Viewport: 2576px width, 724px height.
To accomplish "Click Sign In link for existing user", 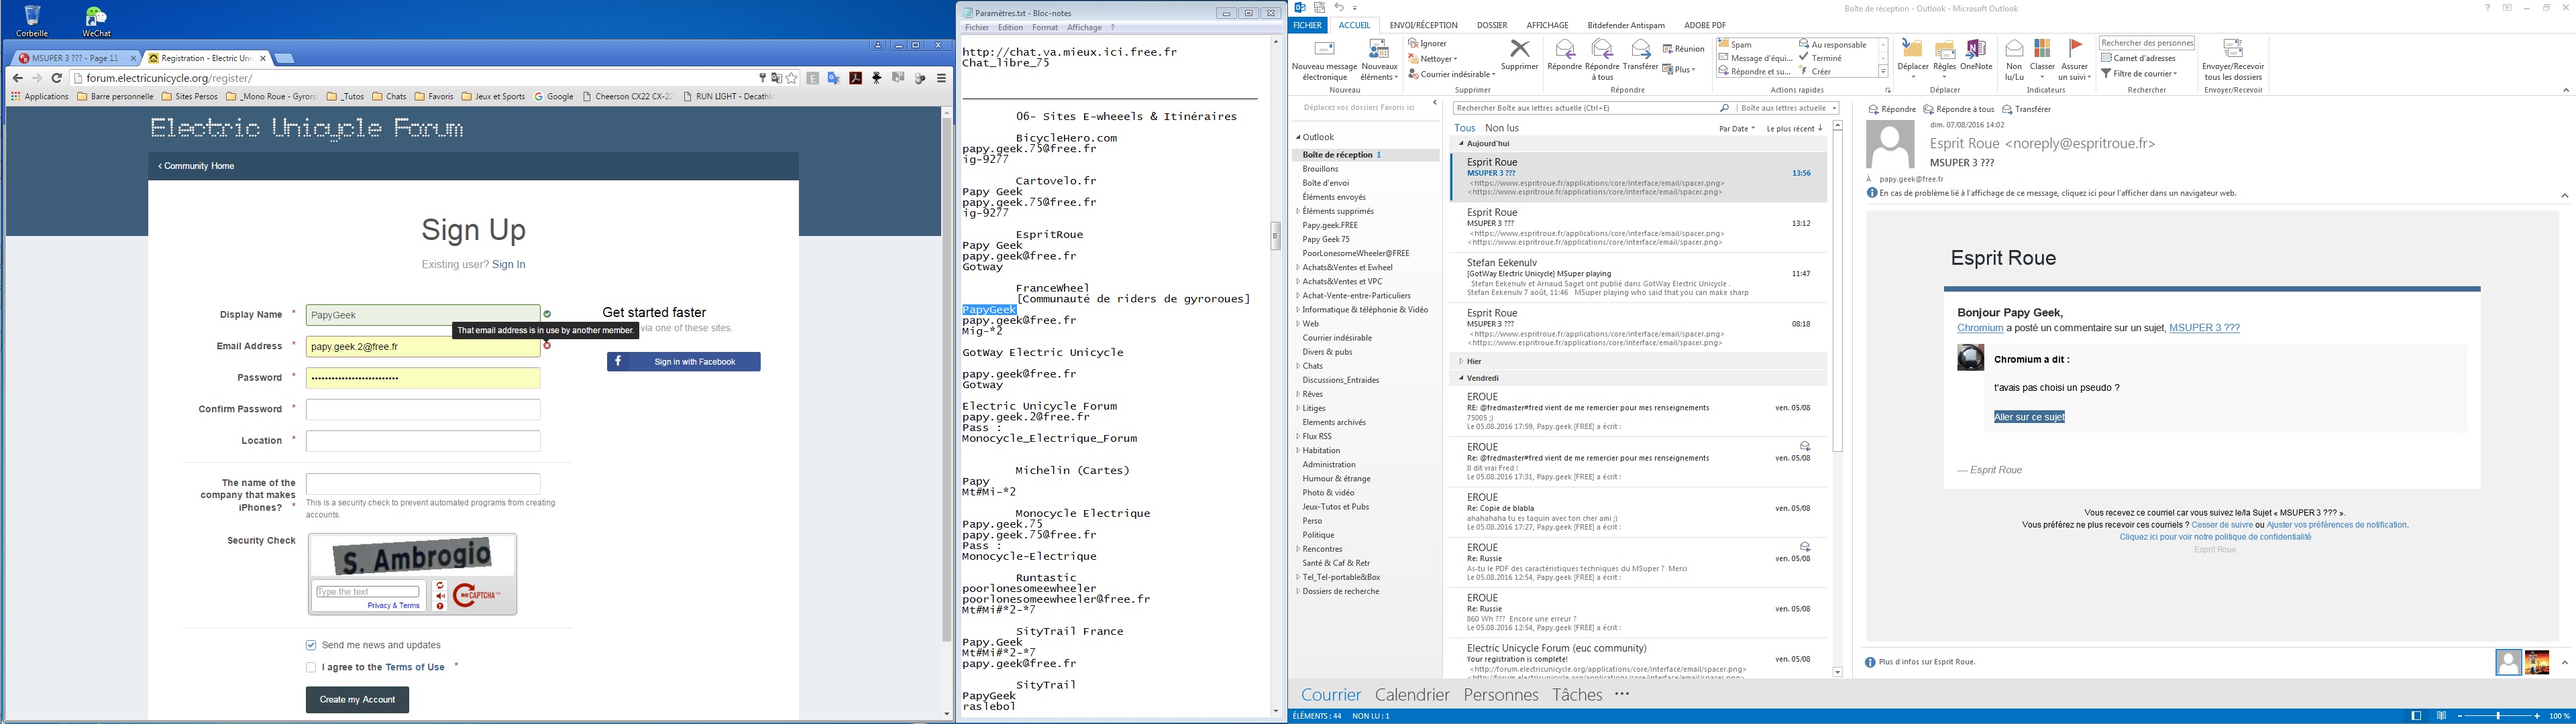I will point(508,265).
